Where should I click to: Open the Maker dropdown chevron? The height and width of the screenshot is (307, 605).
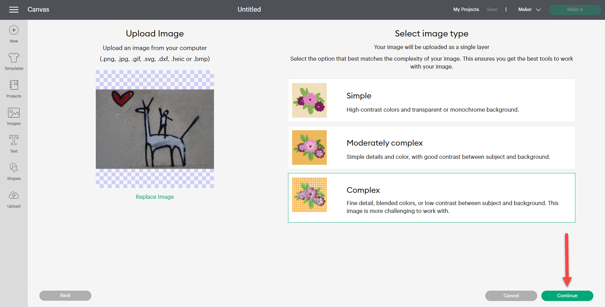tap(538, 10)
